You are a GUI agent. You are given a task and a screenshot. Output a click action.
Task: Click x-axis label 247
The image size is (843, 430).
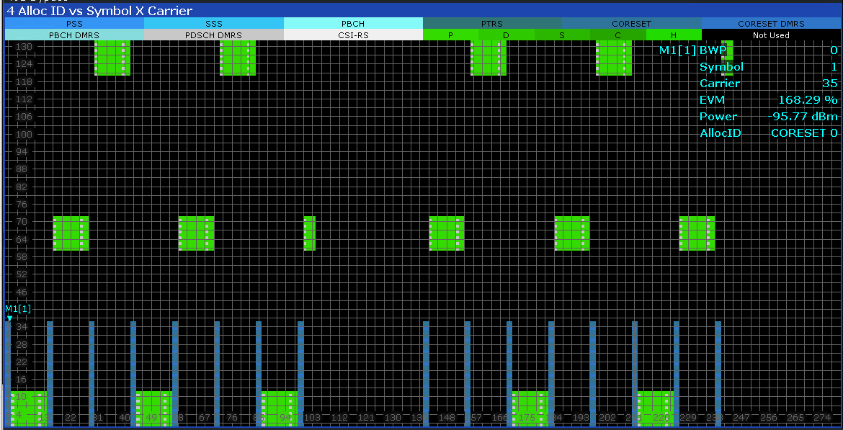point(741,418)
